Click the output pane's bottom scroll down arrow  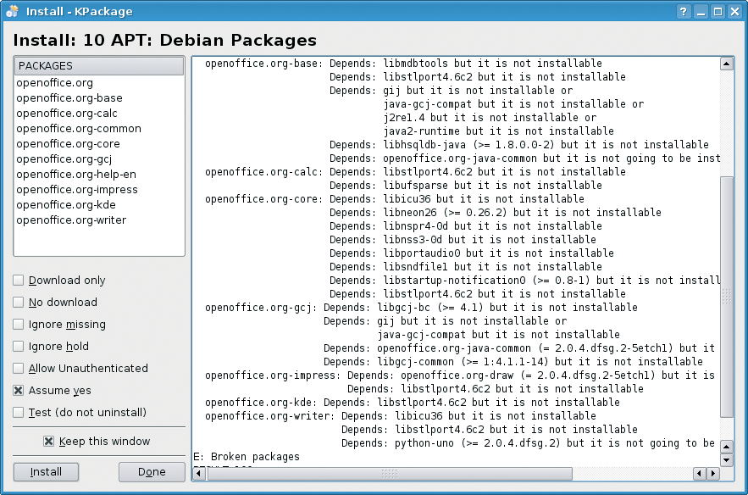pyautogui.click(x=727, y=460)
